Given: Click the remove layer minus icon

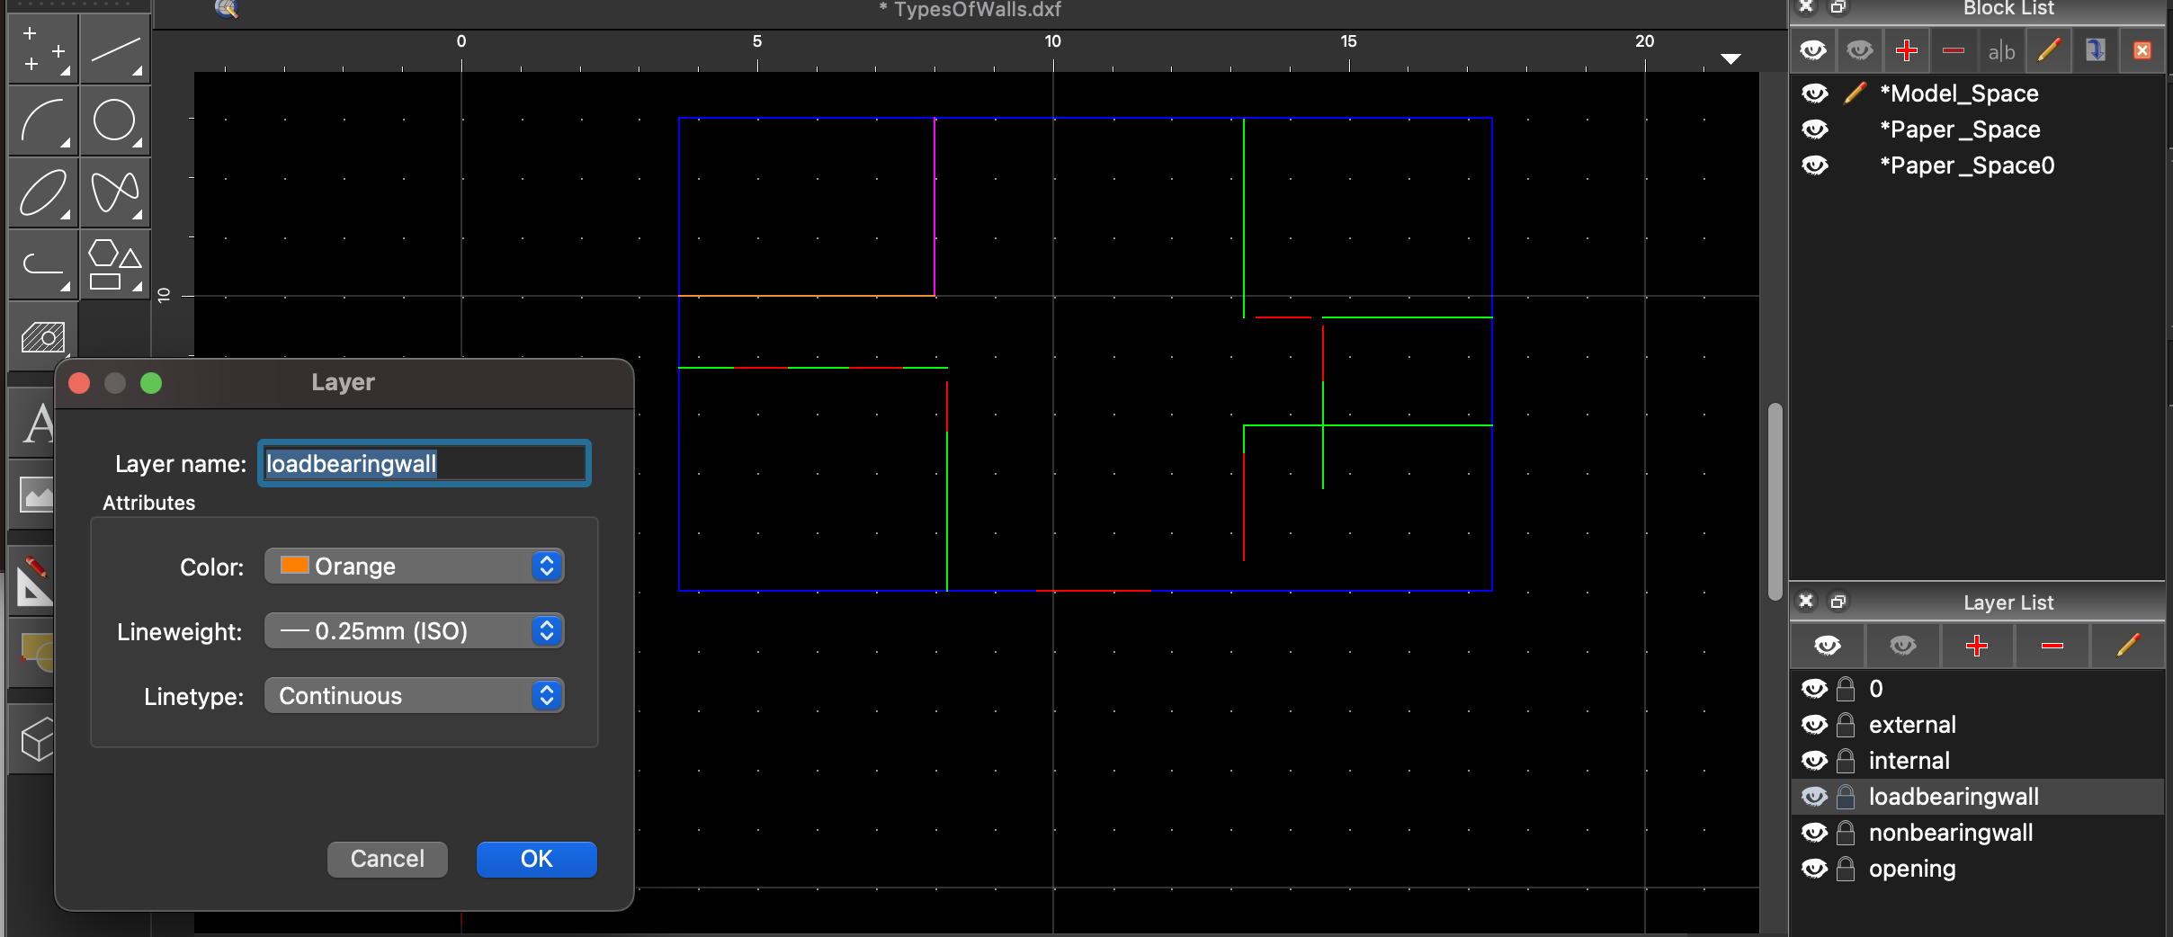Looking at the screenshot, I should pyautogui.click(x=2052, y=646).
